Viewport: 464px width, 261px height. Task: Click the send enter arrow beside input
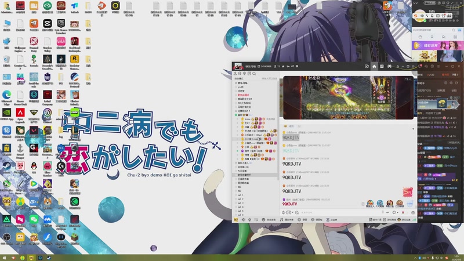[x=387, y=212]
